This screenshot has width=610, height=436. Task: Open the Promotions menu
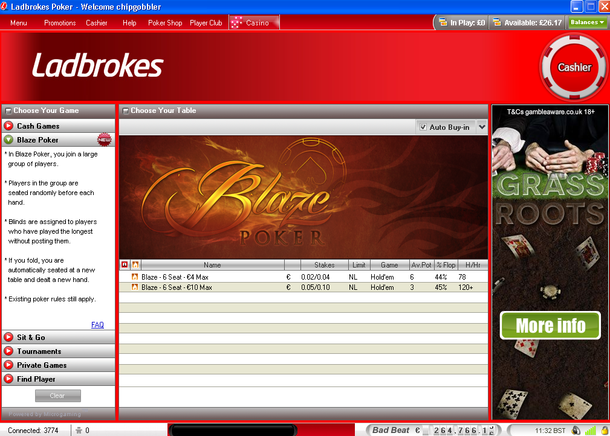(x=60, y=23)
